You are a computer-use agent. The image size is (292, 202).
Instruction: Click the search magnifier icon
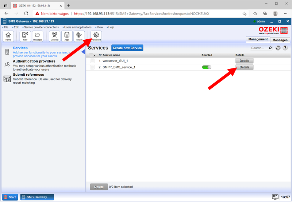pos(270,48)
